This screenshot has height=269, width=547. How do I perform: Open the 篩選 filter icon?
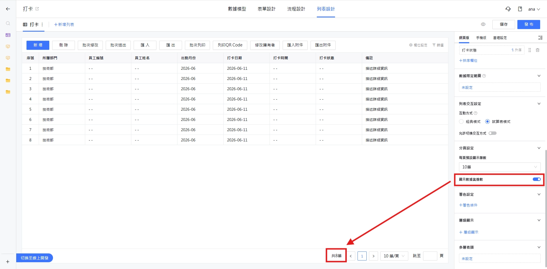tap(438, 45)
